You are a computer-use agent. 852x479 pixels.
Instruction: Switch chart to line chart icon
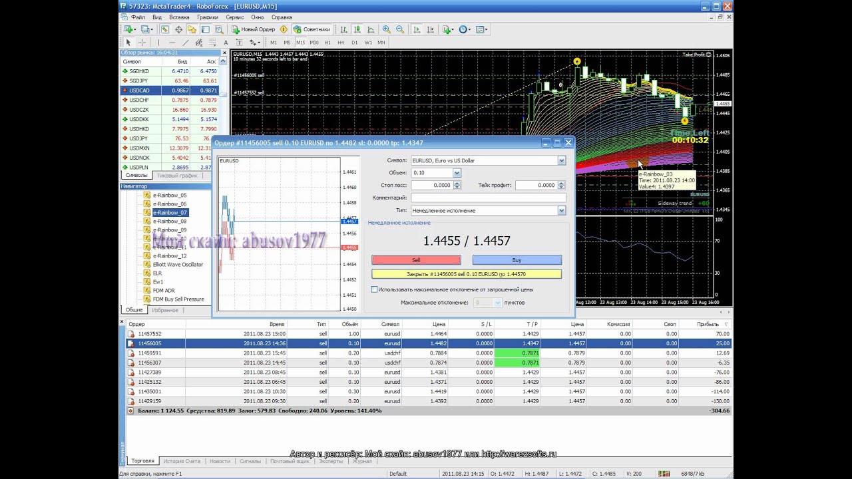click(x=371, y=29)
